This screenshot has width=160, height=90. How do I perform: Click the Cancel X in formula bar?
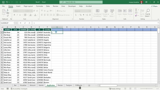pos(20,23)
